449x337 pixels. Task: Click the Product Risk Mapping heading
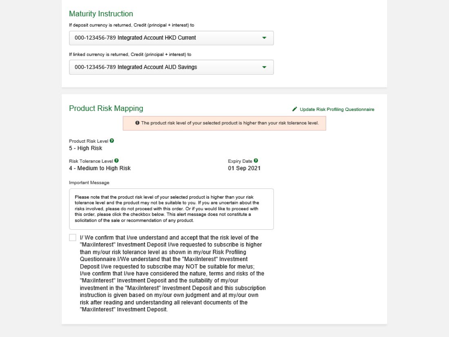(x=106, y=109)
